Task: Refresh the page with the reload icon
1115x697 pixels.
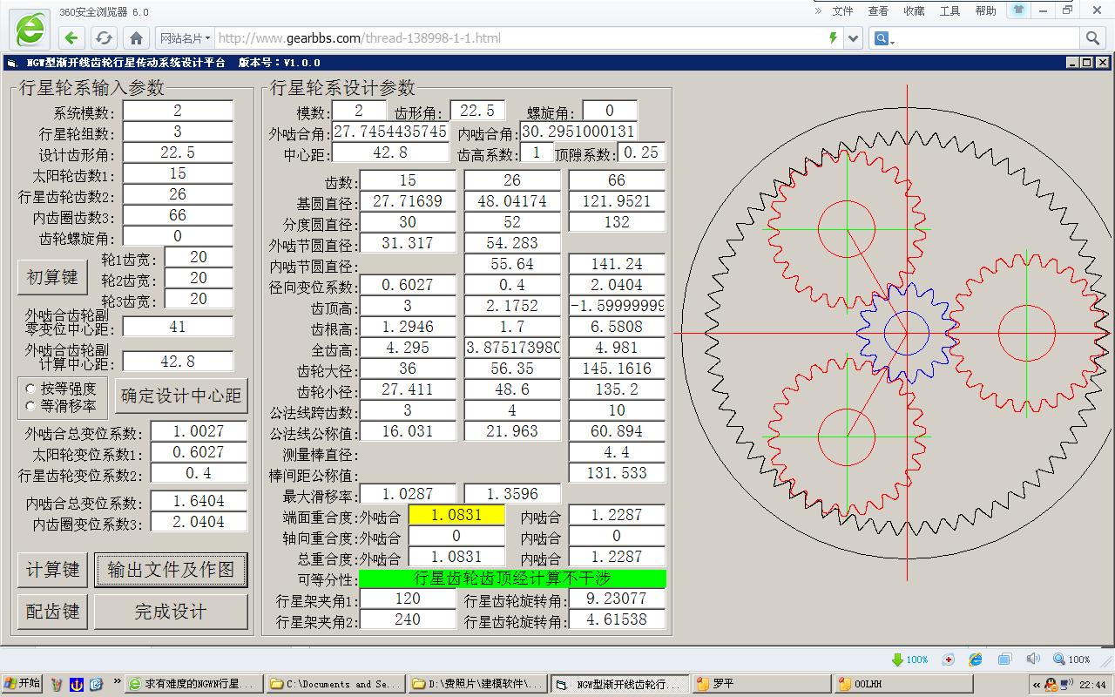Action: click(104, 37)
